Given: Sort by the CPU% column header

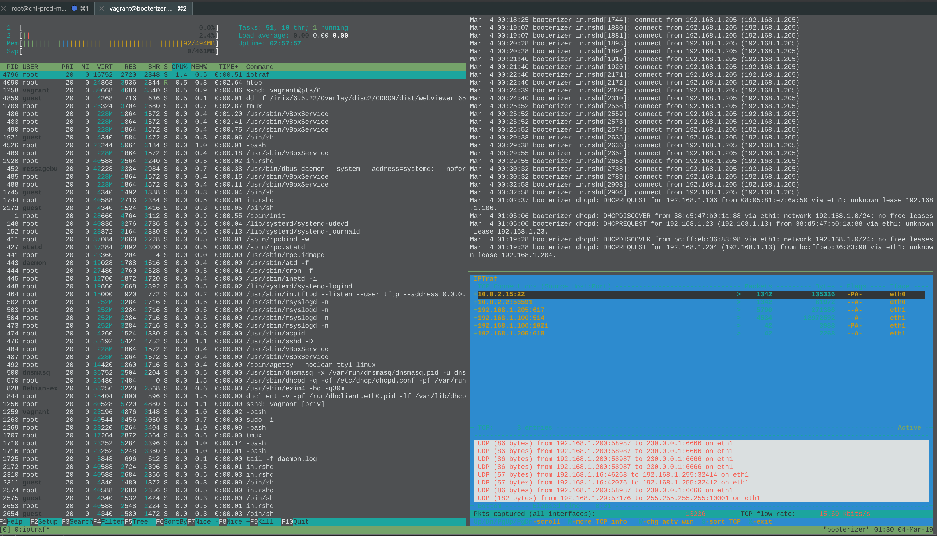Looking at the screenshot, I should (x=179, y=67).
